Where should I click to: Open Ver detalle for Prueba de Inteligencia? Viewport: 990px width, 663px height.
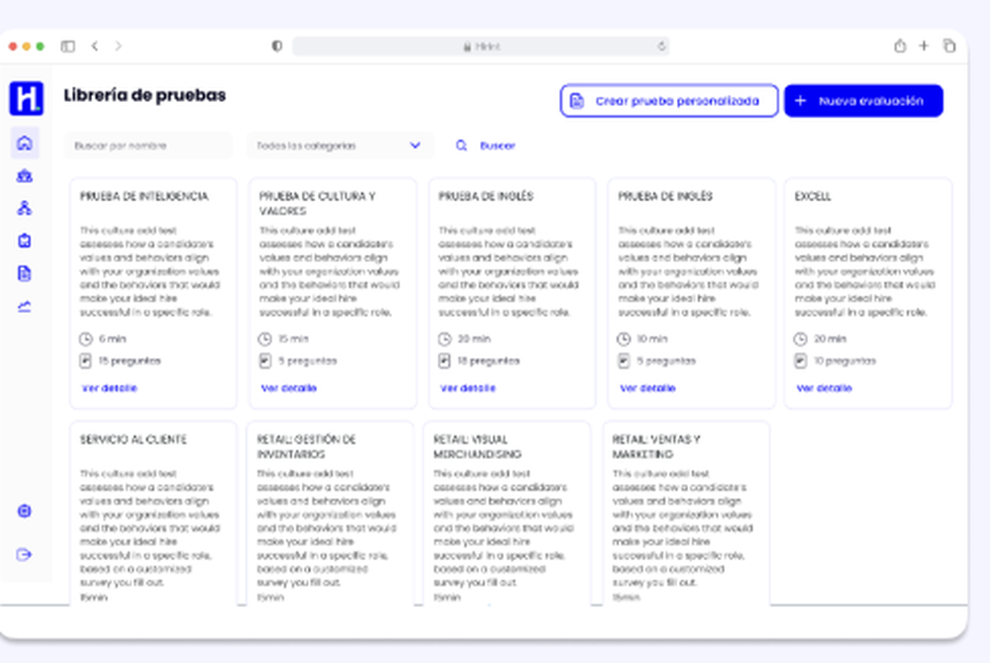(x=110, y=388)
